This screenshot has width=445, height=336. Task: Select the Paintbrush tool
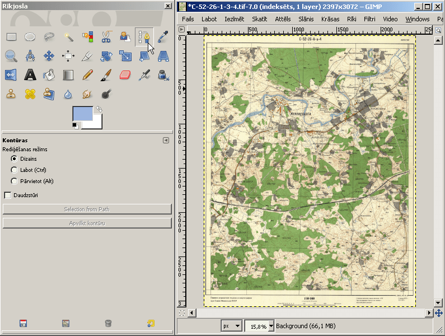[106, 75]
